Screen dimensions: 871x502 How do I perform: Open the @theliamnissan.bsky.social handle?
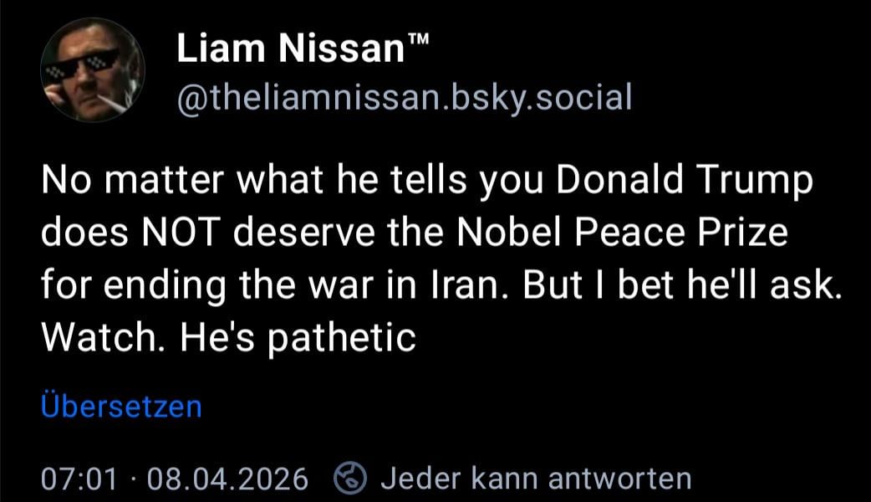[404, 99]
